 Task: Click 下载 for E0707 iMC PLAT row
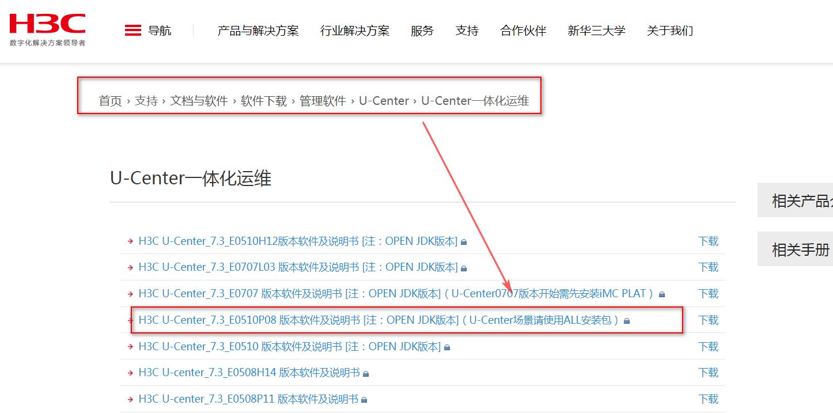pos(709,294)
